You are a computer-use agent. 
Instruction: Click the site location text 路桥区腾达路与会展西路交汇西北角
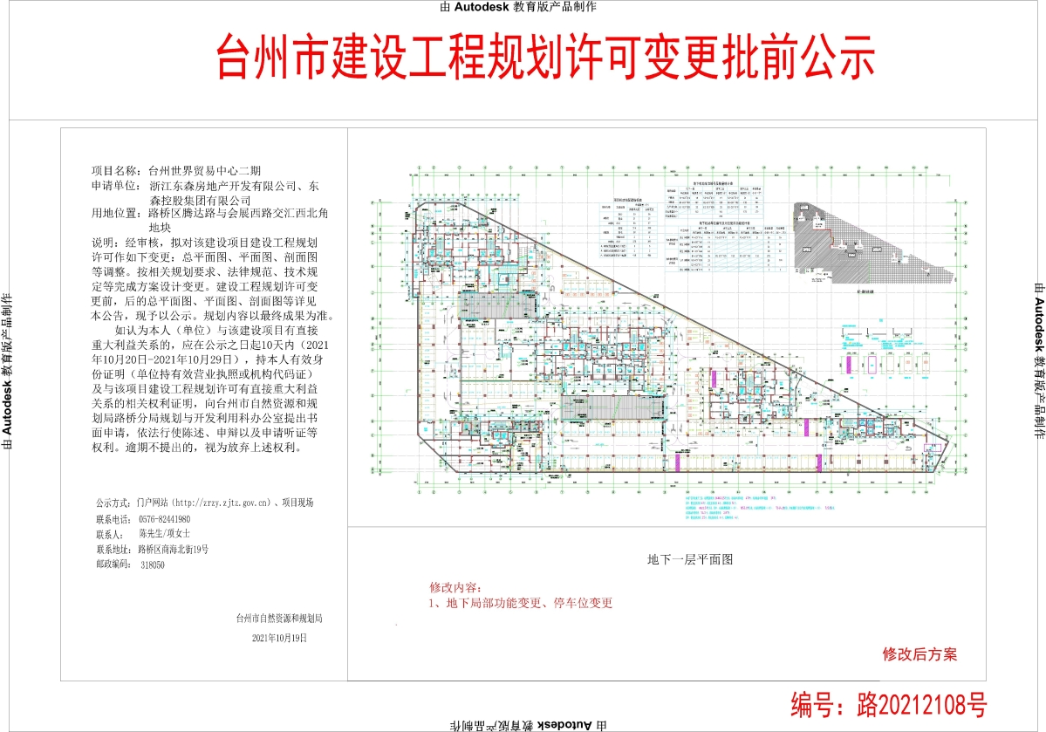coord(238,214)
